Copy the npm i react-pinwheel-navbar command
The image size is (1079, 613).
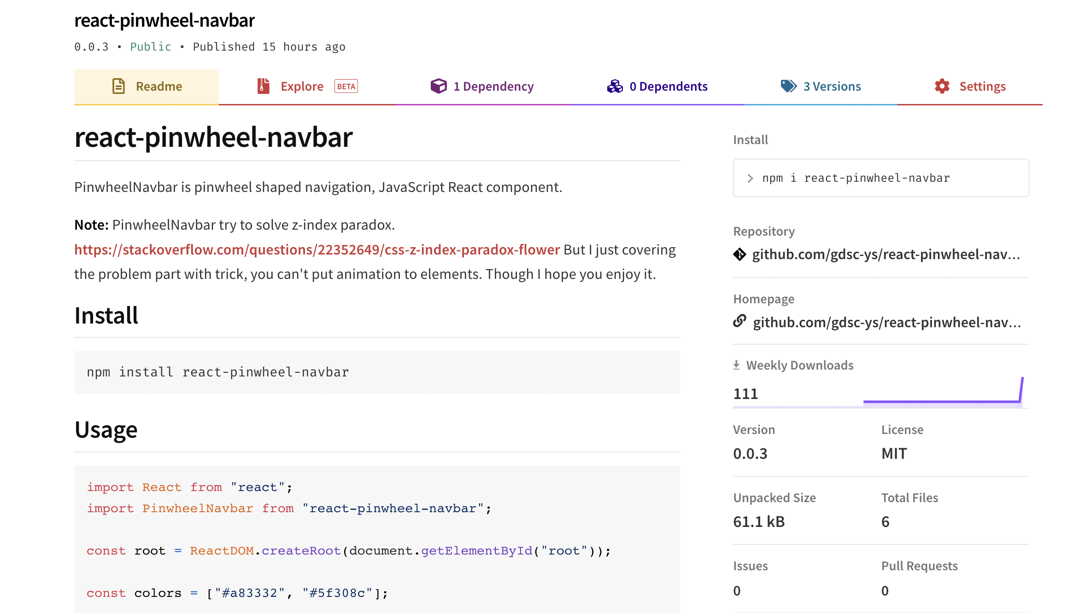(881, 178)
